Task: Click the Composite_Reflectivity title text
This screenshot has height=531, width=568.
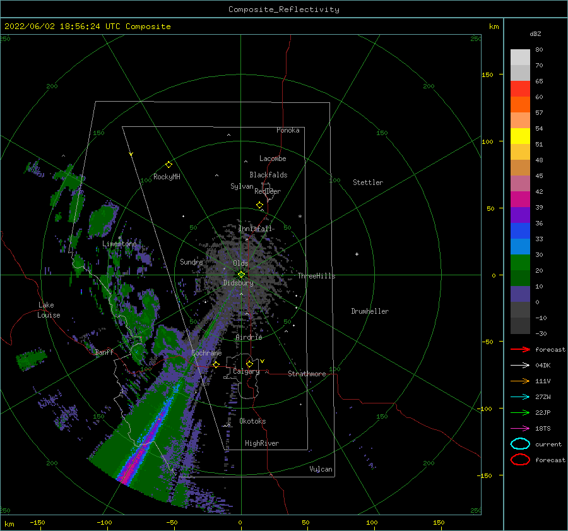Action: [284, 9]
